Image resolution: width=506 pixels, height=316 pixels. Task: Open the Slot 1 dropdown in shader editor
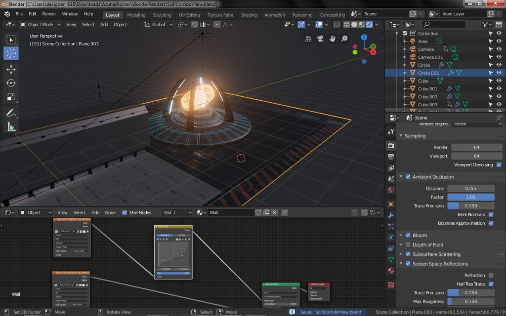[177, 212]
